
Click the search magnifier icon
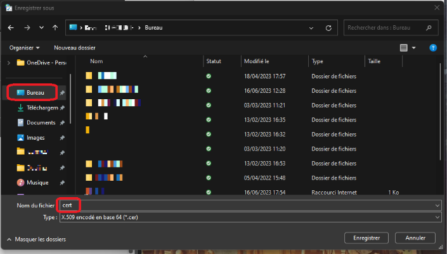[x=430, y=28]
